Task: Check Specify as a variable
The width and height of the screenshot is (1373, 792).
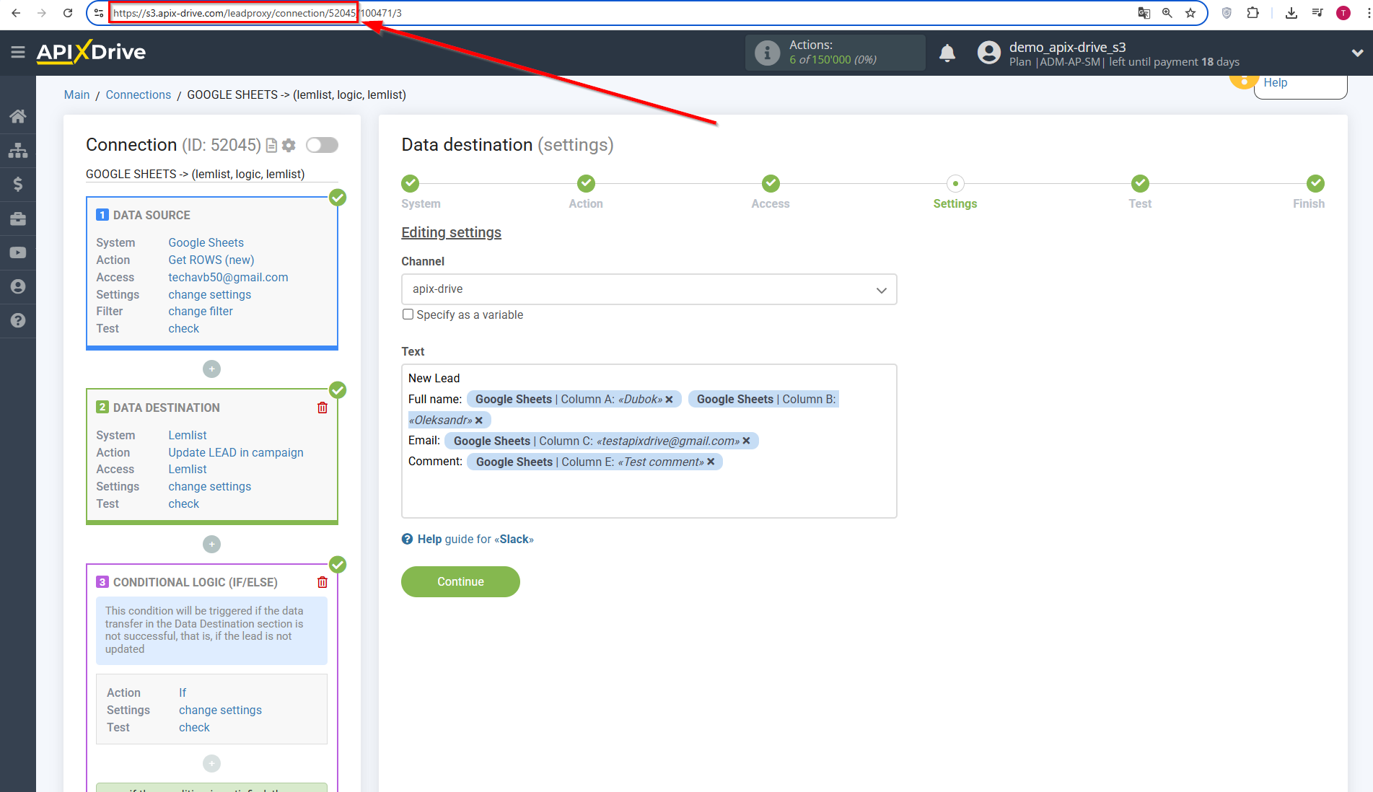Action: (x=408, y=314)
